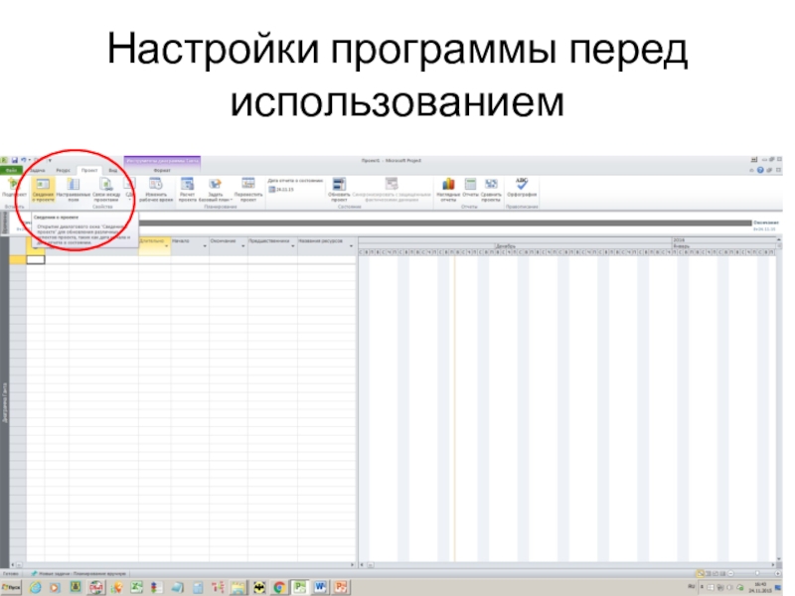
Task: Open Наглядные отчеты
Action: 447,190
